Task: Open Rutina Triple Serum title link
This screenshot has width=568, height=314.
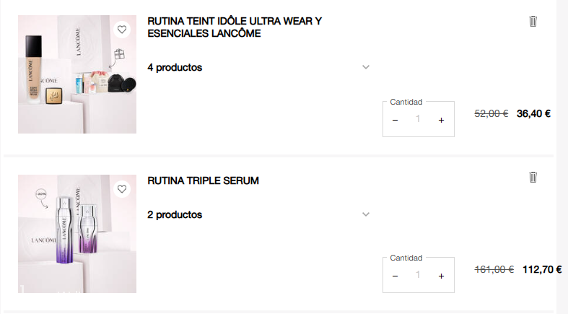Action: 203,180
